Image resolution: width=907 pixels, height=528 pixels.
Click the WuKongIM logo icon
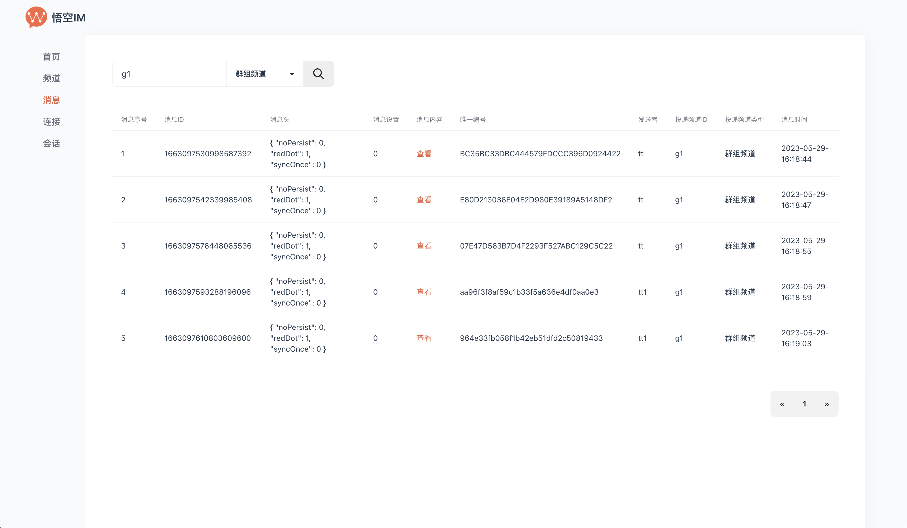click(36, 17)
